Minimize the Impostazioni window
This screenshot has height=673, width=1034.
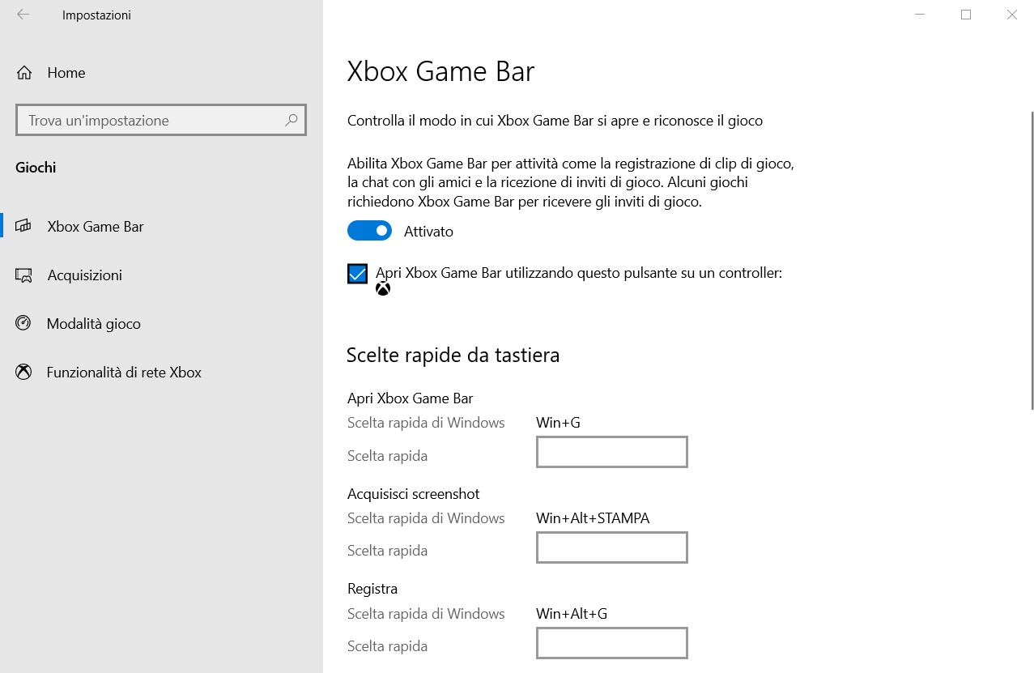[919, 15]
